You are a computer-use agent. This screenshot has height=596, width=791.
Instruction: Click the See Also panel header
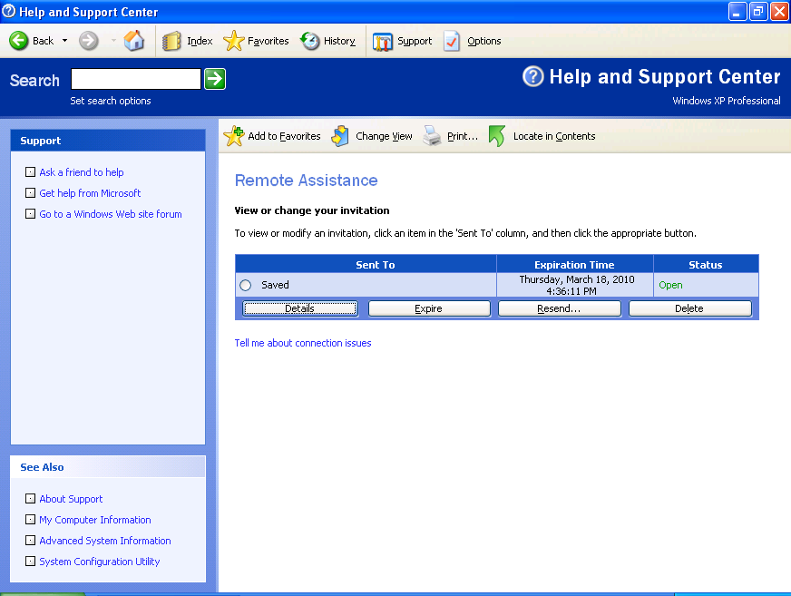click(x=108, y=467)
